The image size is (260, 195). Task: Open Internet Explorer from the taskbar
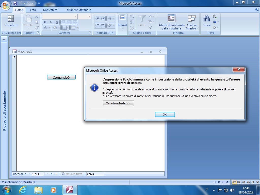tap(22, 190)
